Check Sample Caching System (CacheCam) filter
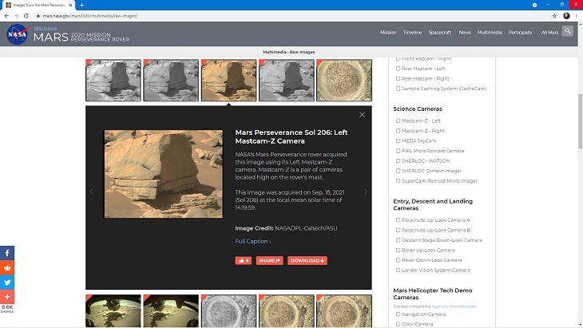This screenshot has width=583, height=328. 399,89
